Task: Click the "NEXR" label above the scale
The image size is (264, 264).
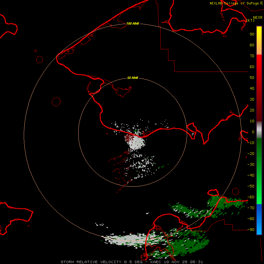Action: [x=258, y=18]
